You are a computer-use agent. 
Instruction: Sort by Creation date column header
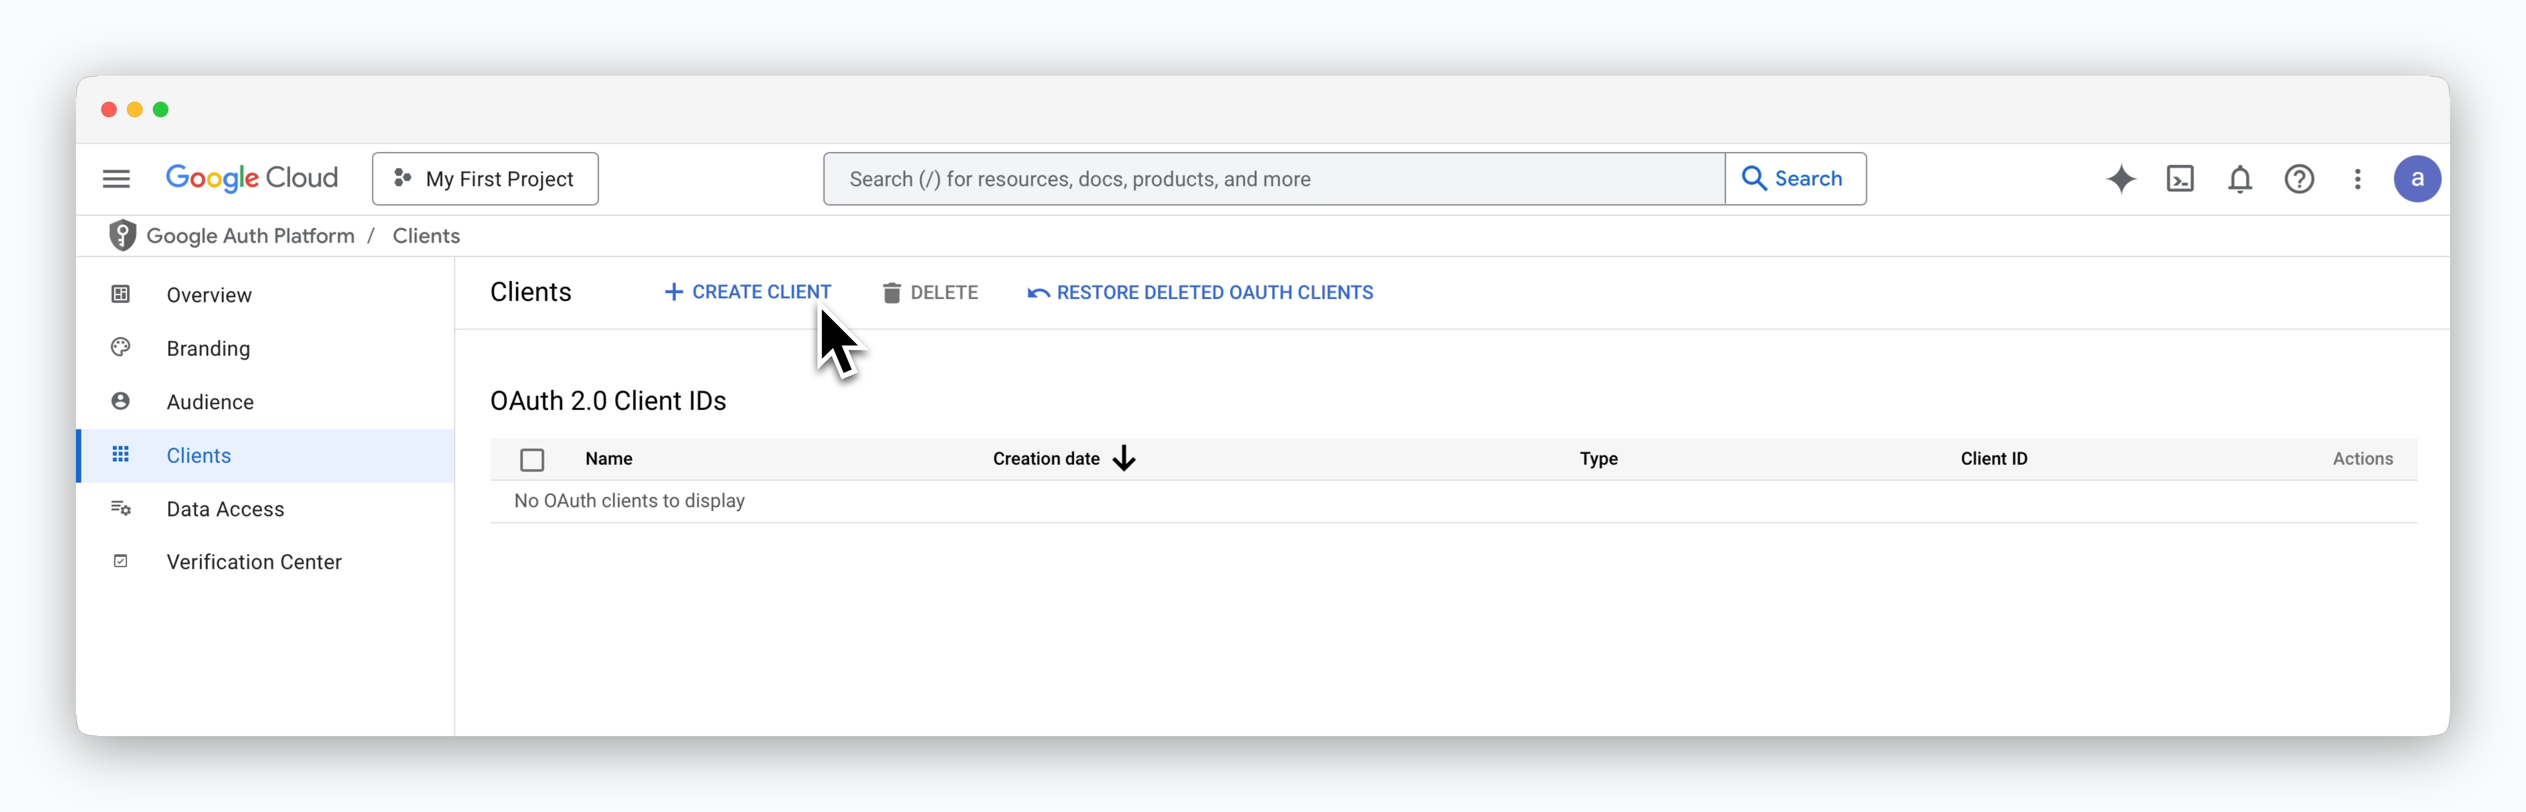(x=1046, y=459)
